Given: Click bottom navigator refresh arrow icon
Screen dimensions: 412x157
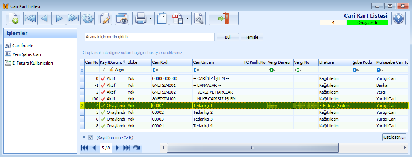Looking at the screenshot, I should tap(136, 148).
